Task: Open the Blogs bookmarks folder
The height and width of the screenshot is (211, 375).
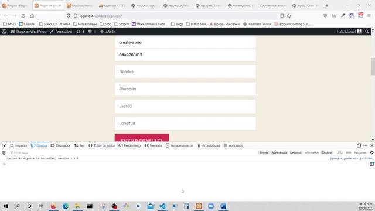Action: click(177, 24)
